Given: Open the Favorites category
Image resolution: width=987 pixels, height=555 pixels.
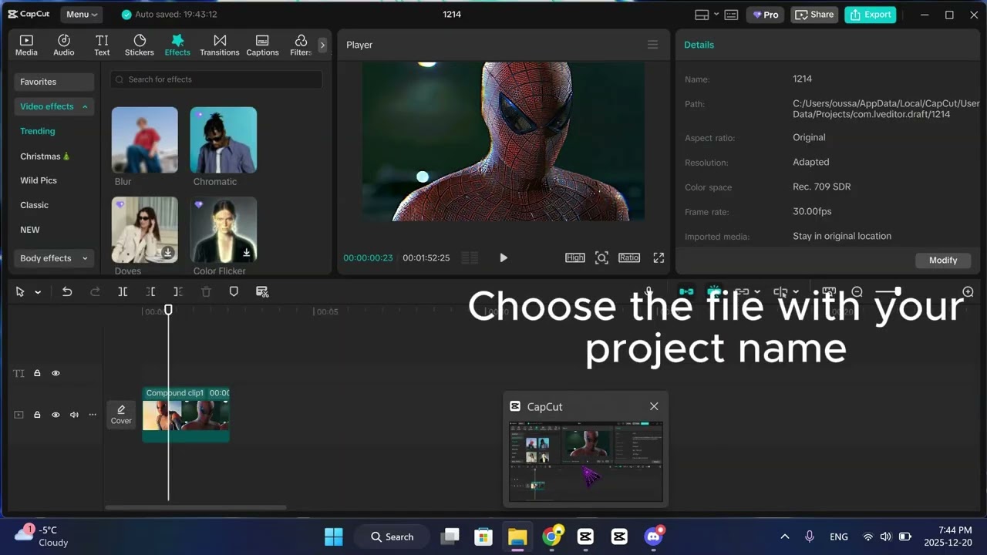Looking at the screenshot, I should click(x=54, y=82).
